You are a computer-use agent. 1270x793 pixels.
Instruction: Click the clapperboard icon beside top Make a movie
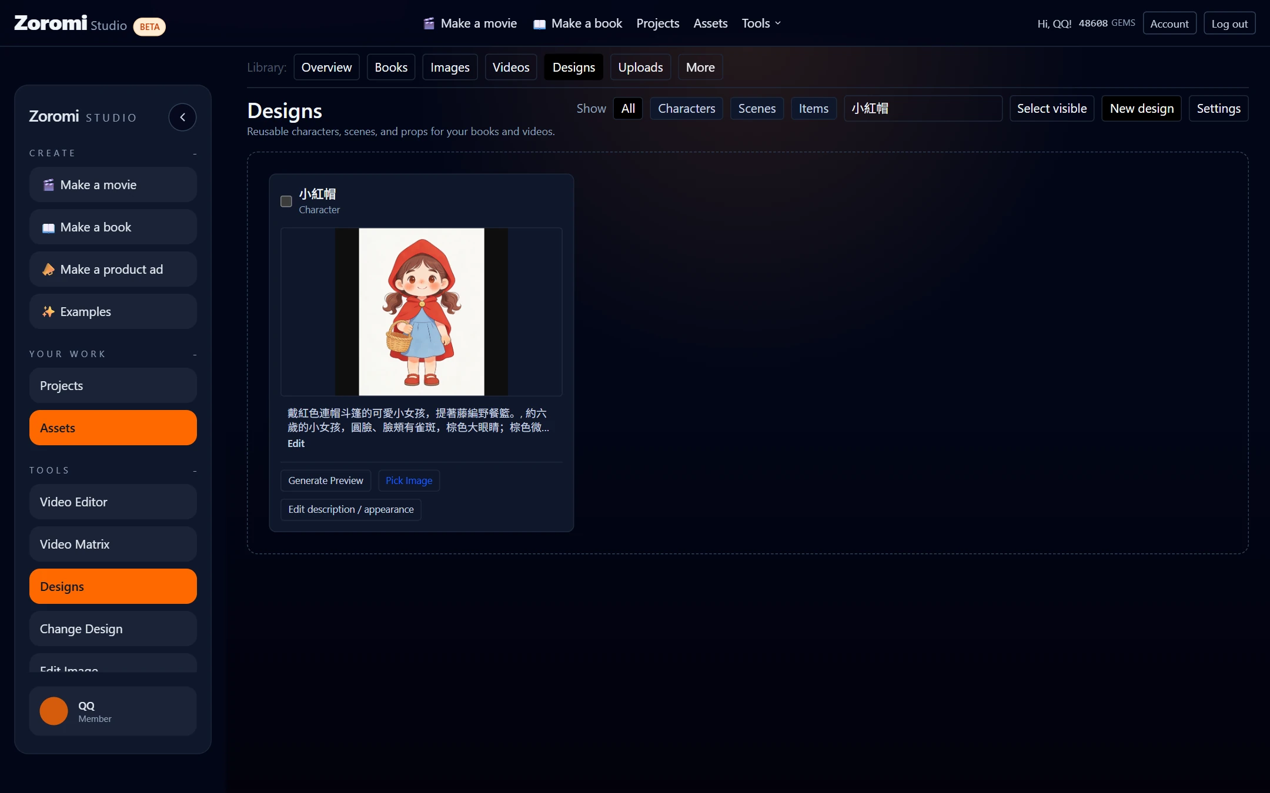[429, 23]
